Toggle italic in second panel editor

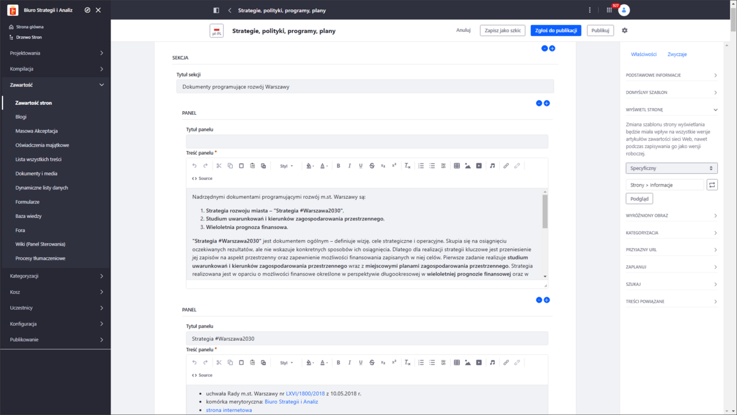click(349, 363)
